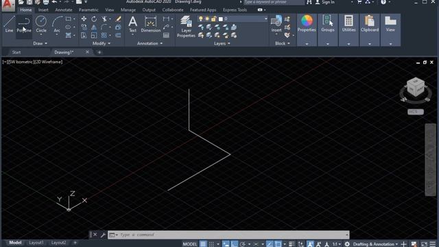Choose the Ellipse draw tool

tap(68, 27)
